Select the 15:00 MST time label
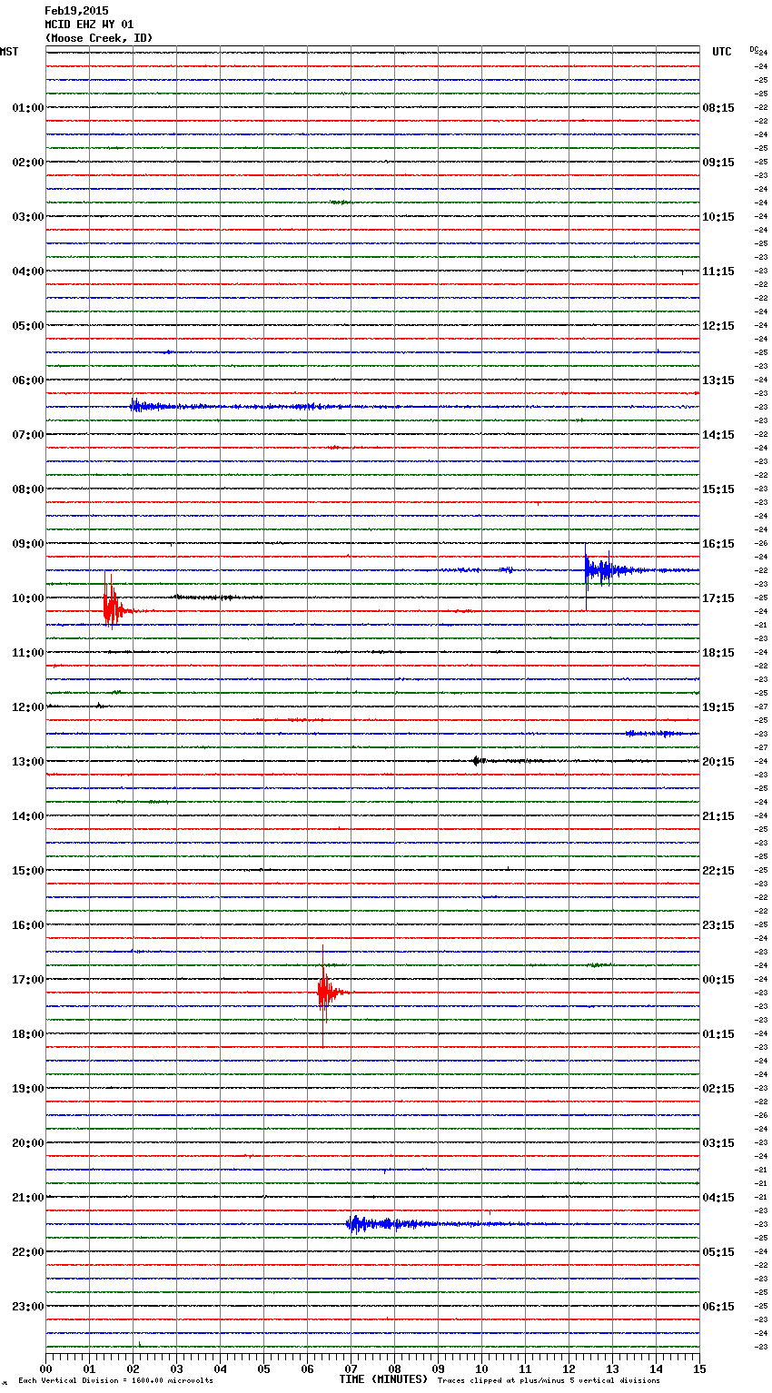Image resolution: width=772 pixels, height=1393 pixels. pos(27,871)
